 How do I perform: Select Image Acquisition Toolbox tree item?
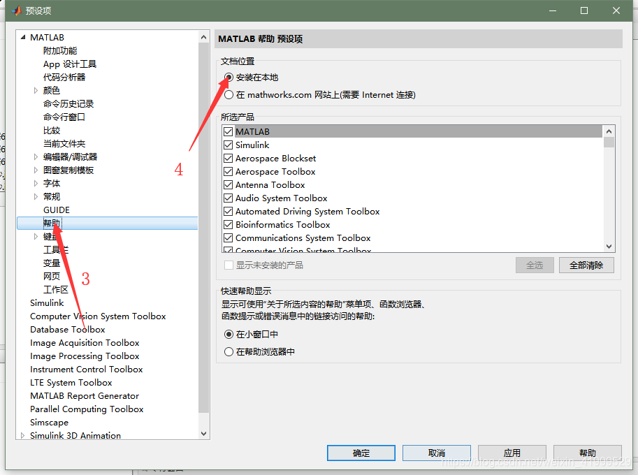[x=85, y=343]
